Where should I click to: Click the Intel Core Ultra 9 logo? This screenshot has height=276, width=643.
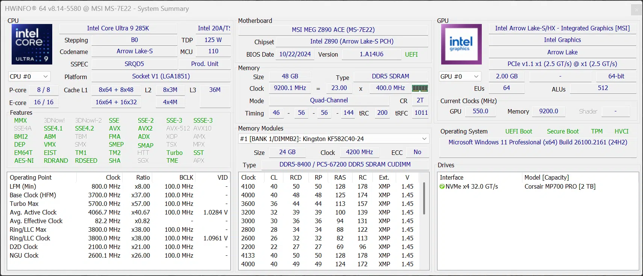click(x=32, y=44)
